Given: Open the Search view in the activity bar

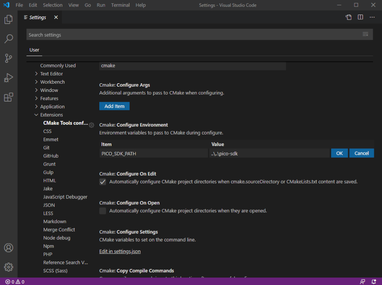Looking at the screenshot, I should 8,38.
